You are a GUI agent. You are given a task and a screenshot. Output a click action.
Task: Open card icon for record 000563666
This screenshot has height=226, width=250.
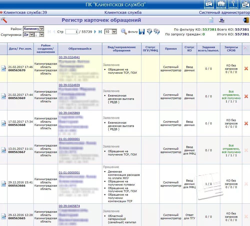coord(3,184)
